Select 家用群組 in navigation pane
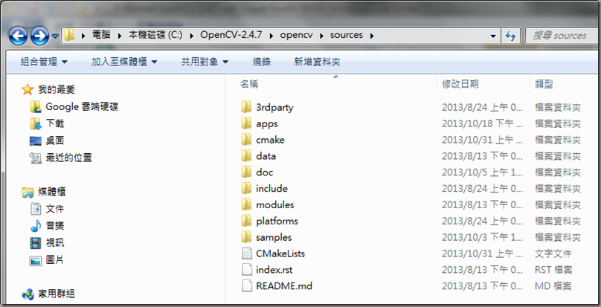601x307 pixels. [57, 294]
